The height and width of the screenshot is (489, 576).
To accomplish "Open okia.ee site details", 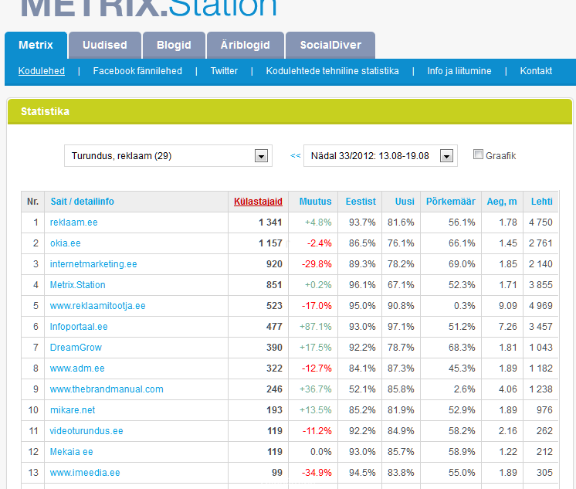I will click(66, 243).
